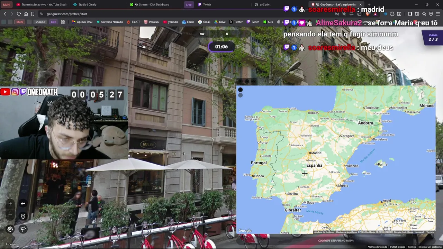Image resolution: width=443 pixels, height=249 pixels.
Task: Switch to the YouTube Studio live tab
Action: (42, 4)
